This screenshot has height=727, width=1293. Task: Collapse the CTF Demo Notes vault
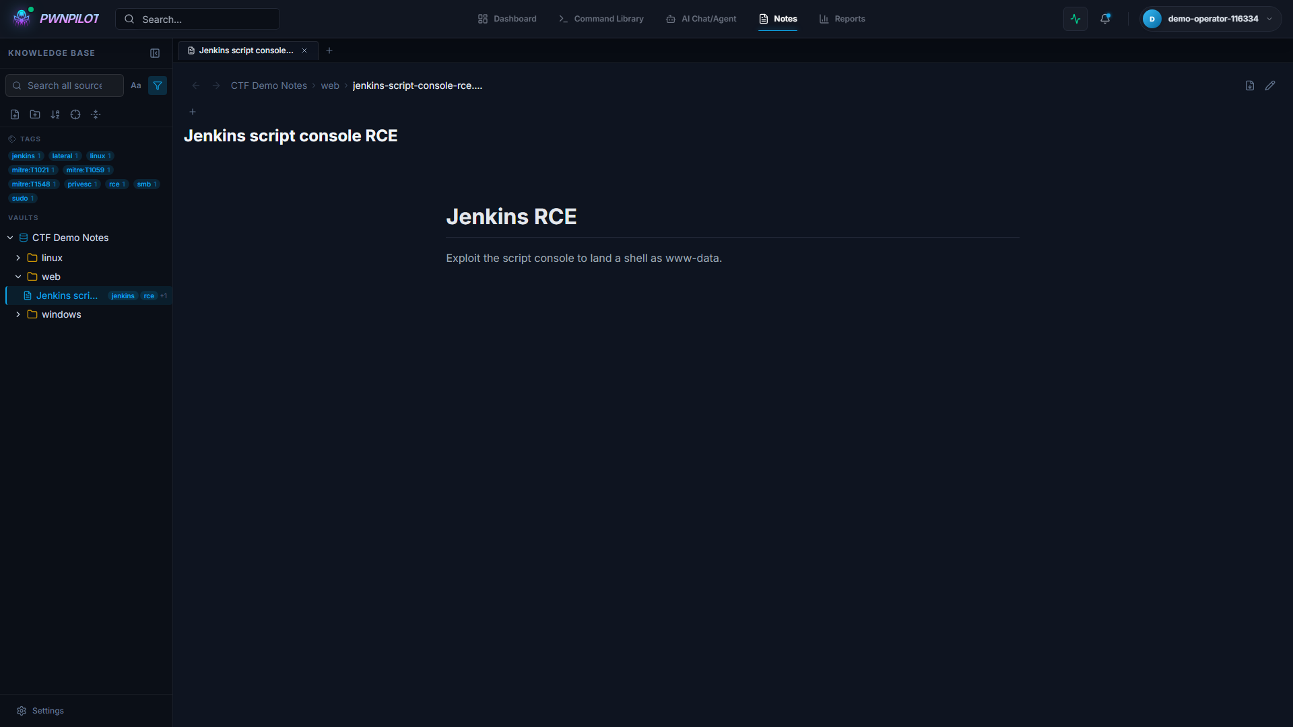pos(10,238)
